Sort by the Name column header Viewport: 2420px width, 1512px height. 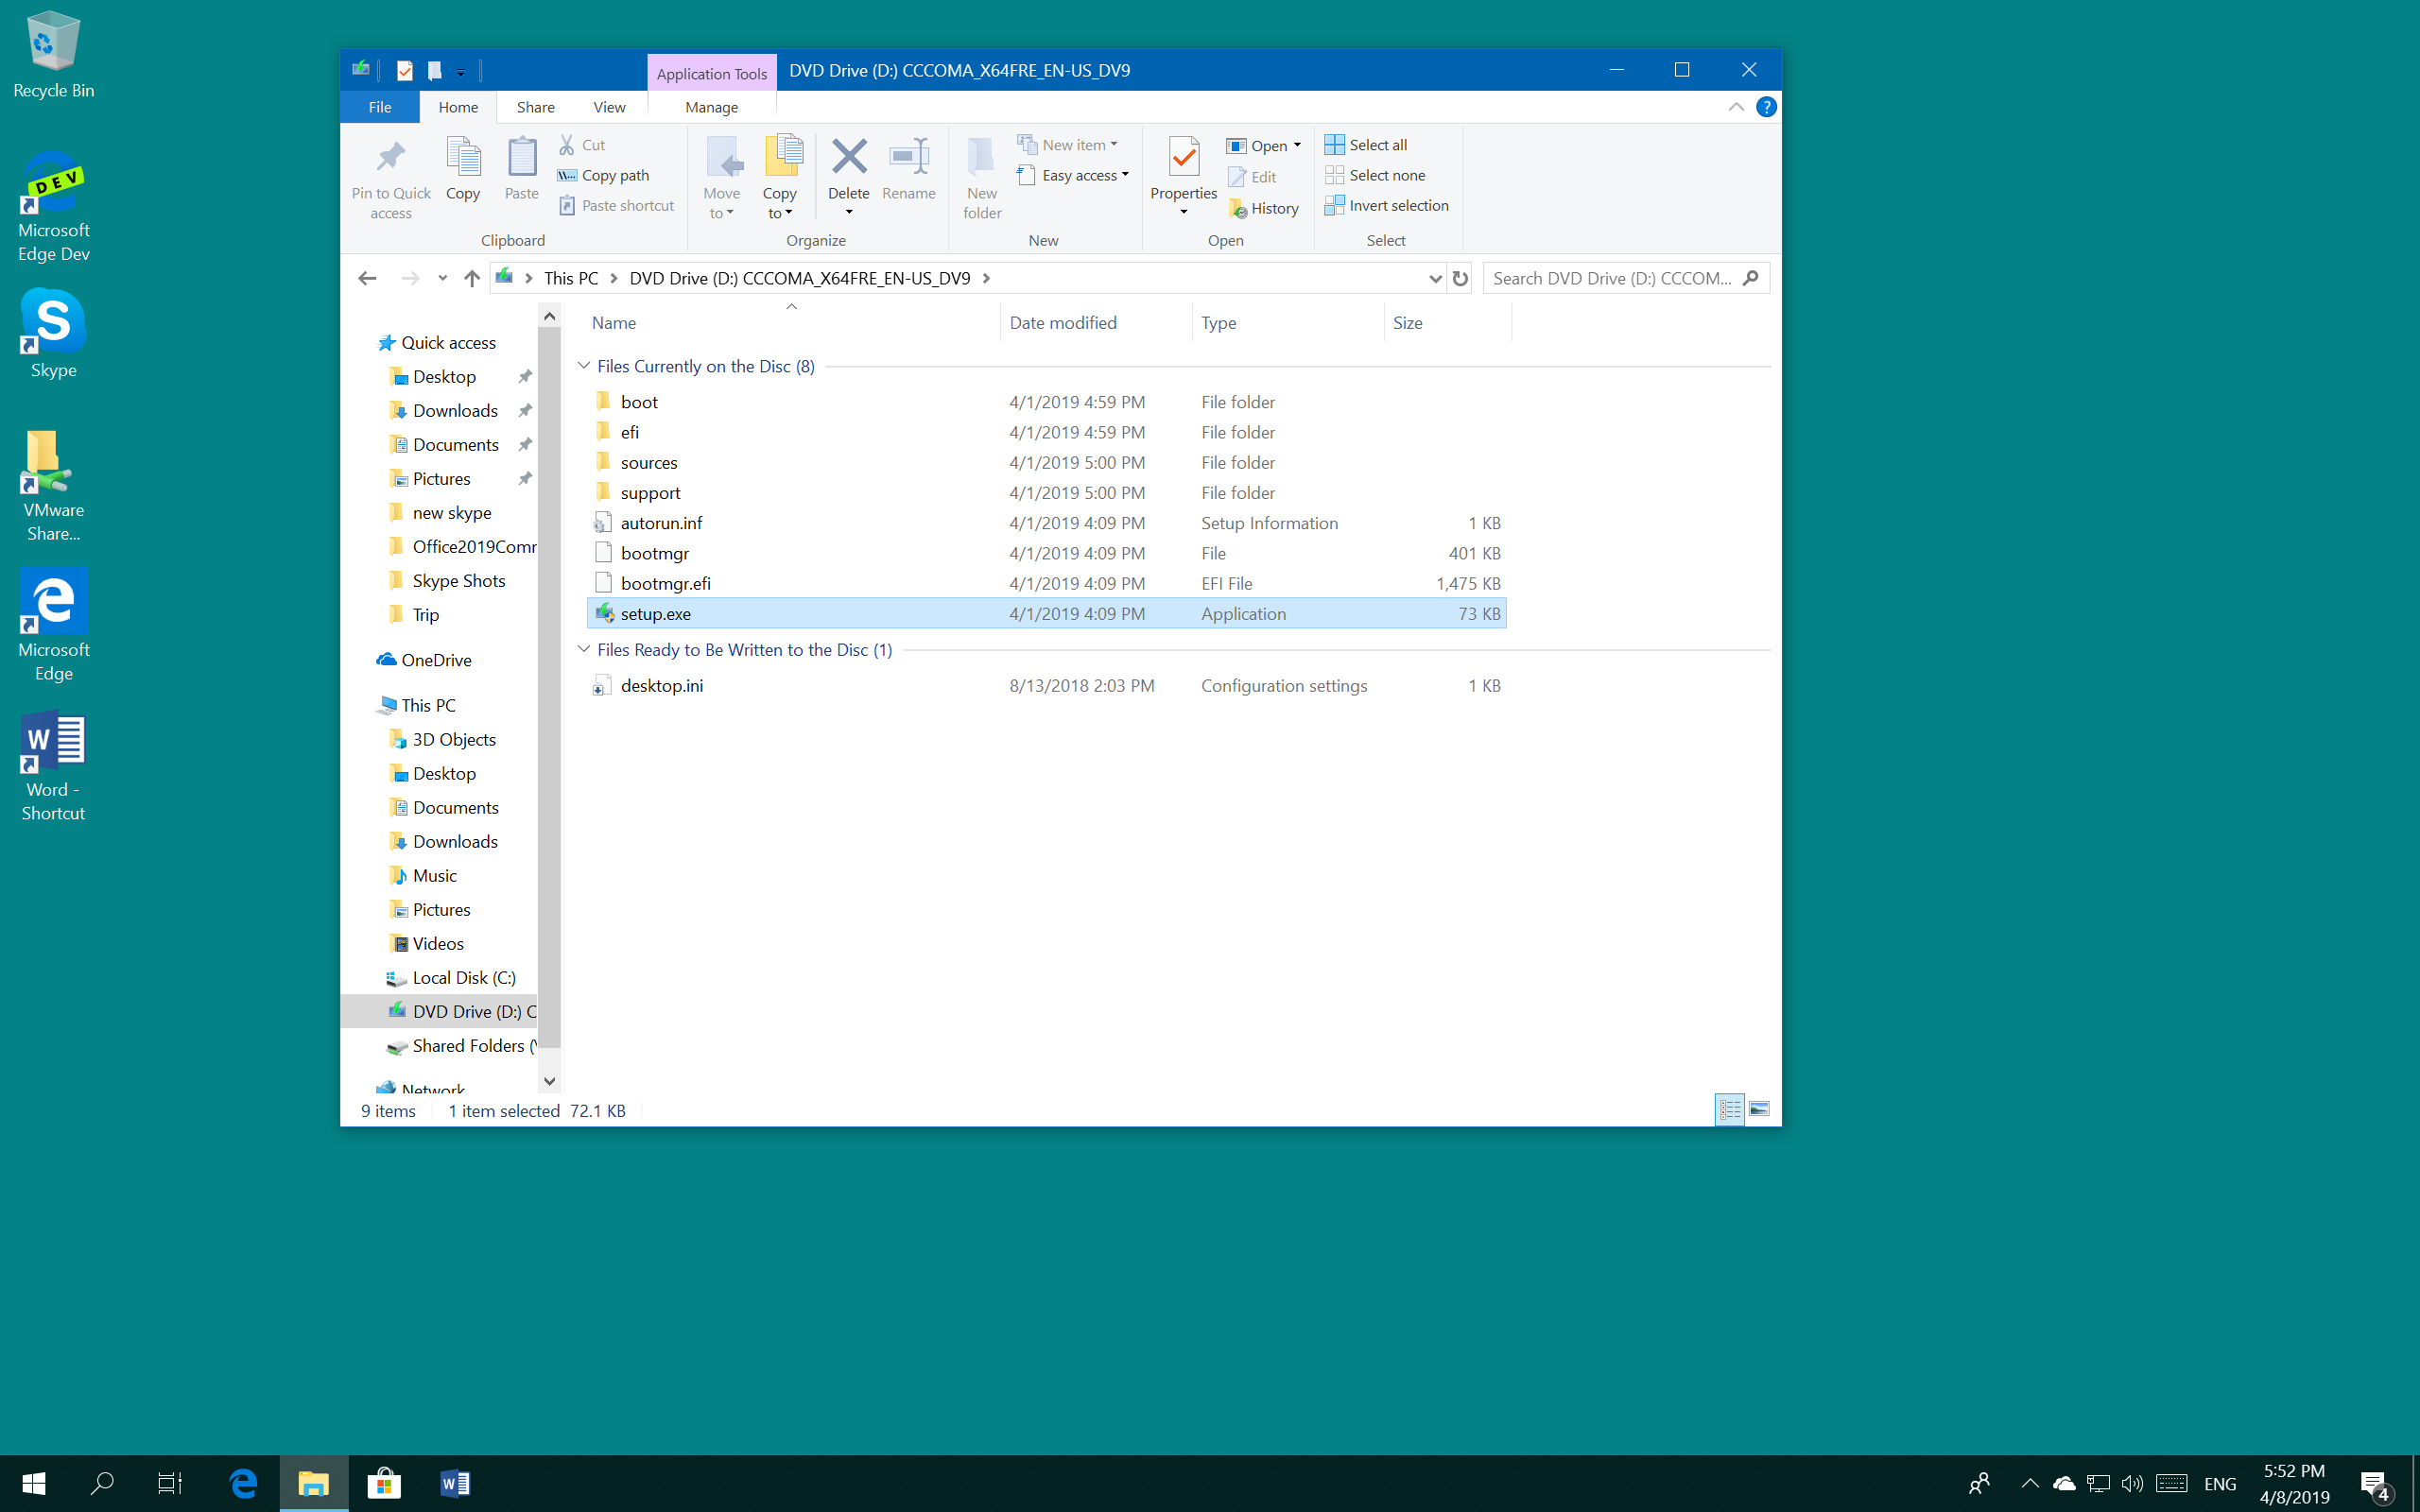pyautogui.click(x=790, y=322)
